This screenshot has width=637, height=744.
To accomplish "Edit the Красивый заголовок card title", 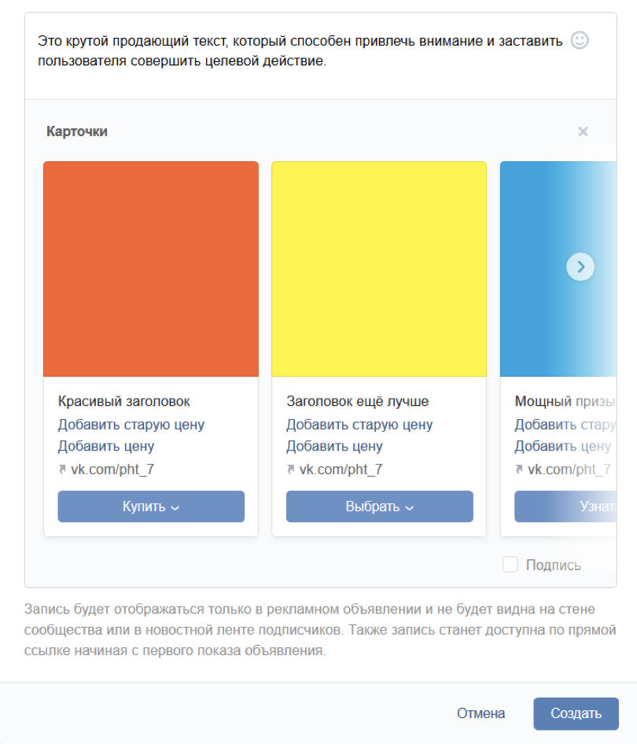I will point(123,401).
